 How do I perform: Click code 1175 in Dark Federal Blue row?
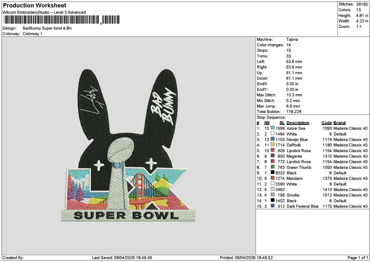[327, 206]
